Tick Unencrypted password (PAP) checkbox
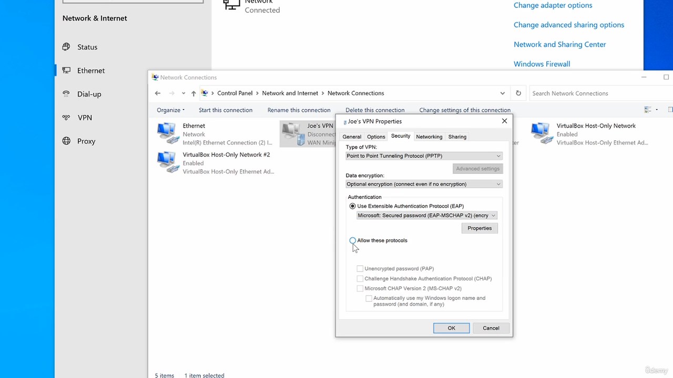 click(x=360, y=269)
